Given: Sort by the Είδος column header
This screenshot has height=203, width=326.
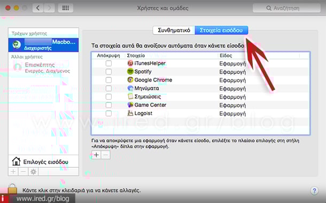Looking at the screenshot, I should coord(259,55).
